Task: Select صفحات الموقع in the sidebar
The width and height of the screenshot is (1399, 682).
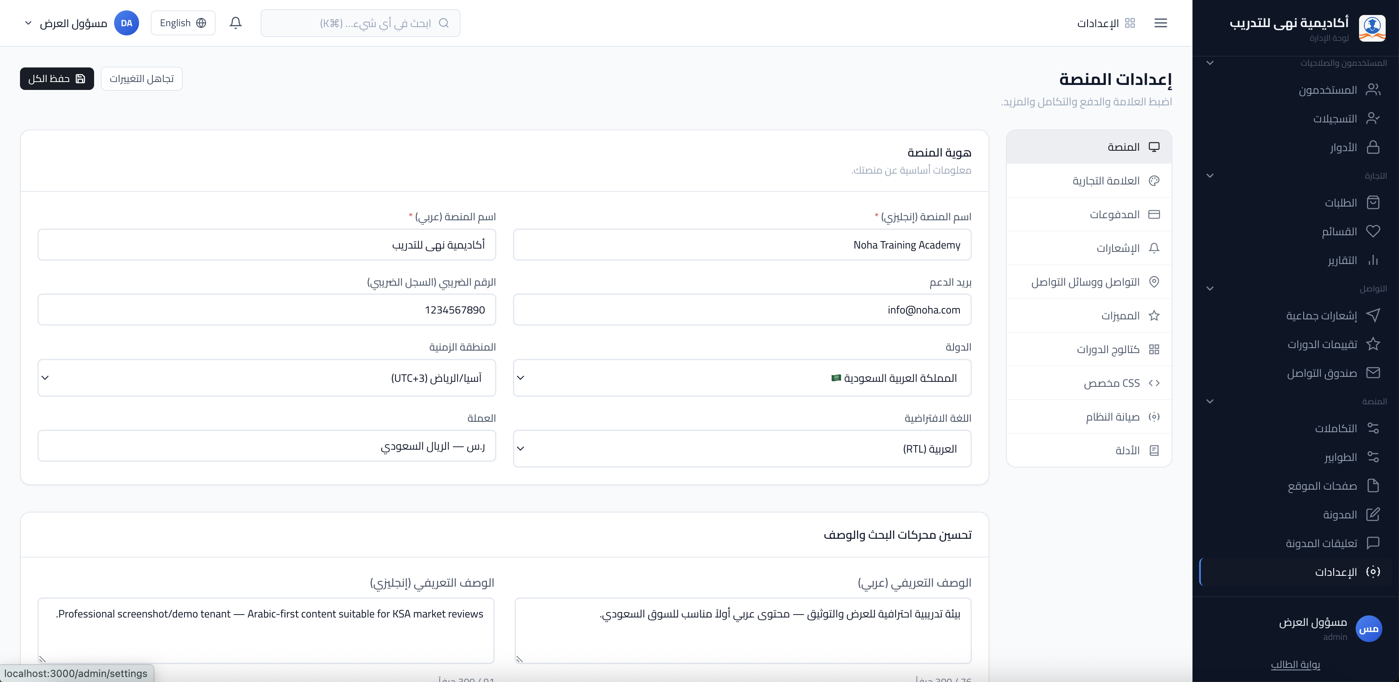Action: (1296, 485)
